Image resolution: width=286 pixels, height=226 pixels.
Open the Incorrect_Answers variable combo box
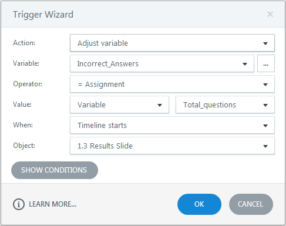[162, 63]
